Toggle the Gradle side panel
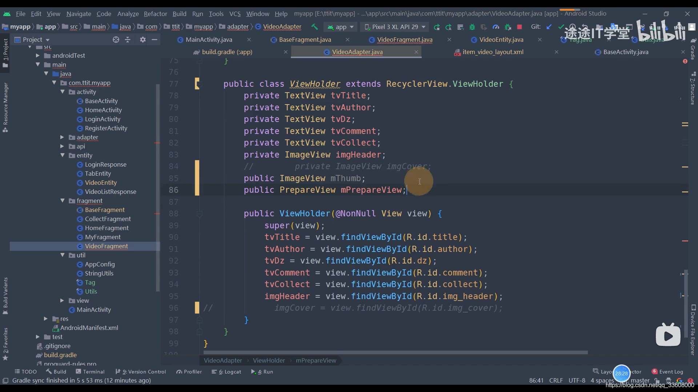The image size is (698, 392). tap(693, 49)
